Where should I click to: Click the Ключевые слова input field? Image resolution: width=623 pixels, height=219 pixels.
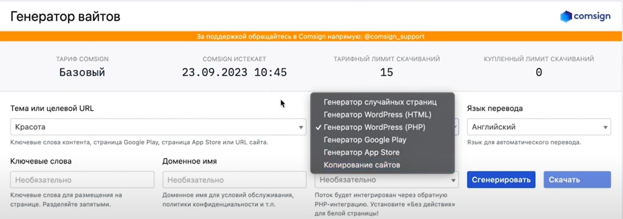[x=82, y=180]
